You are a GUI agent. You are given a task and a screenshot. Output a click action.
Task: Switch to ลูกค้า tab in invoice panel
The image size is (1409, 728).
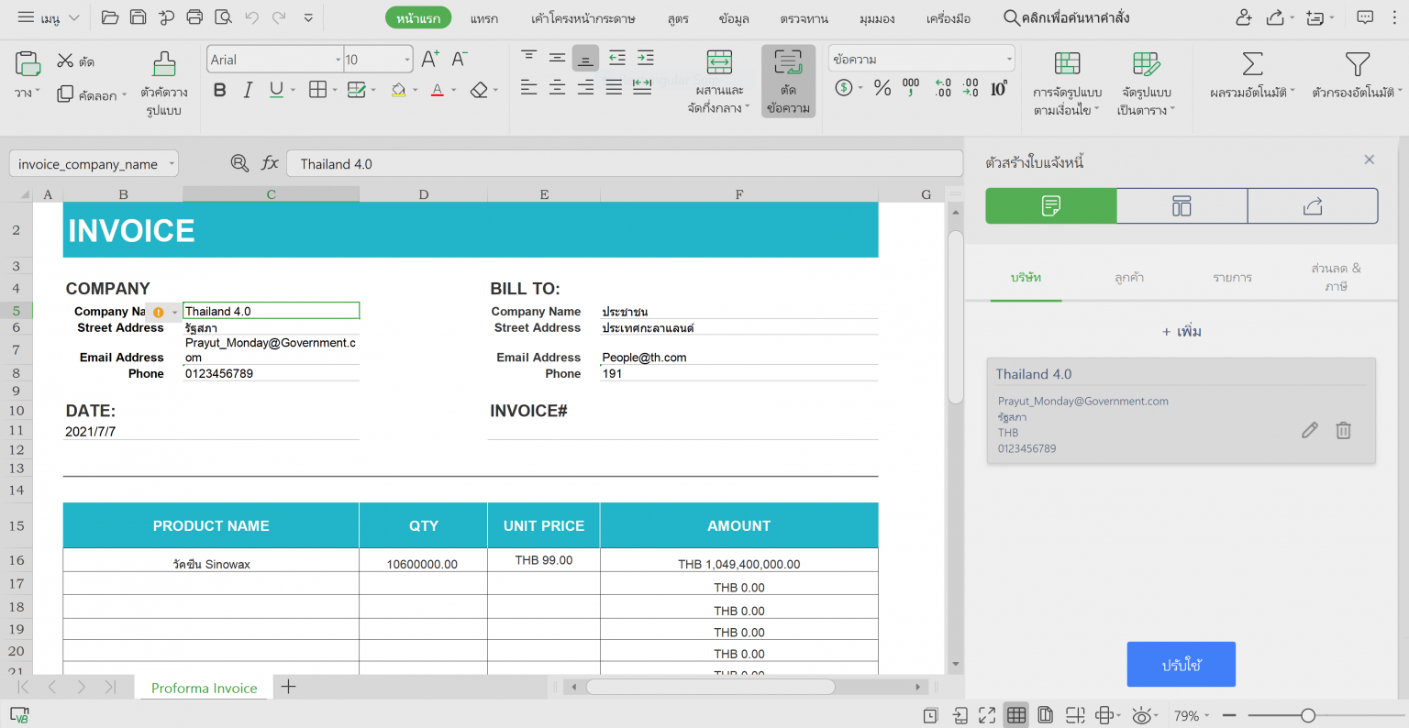click(1129, 277)
